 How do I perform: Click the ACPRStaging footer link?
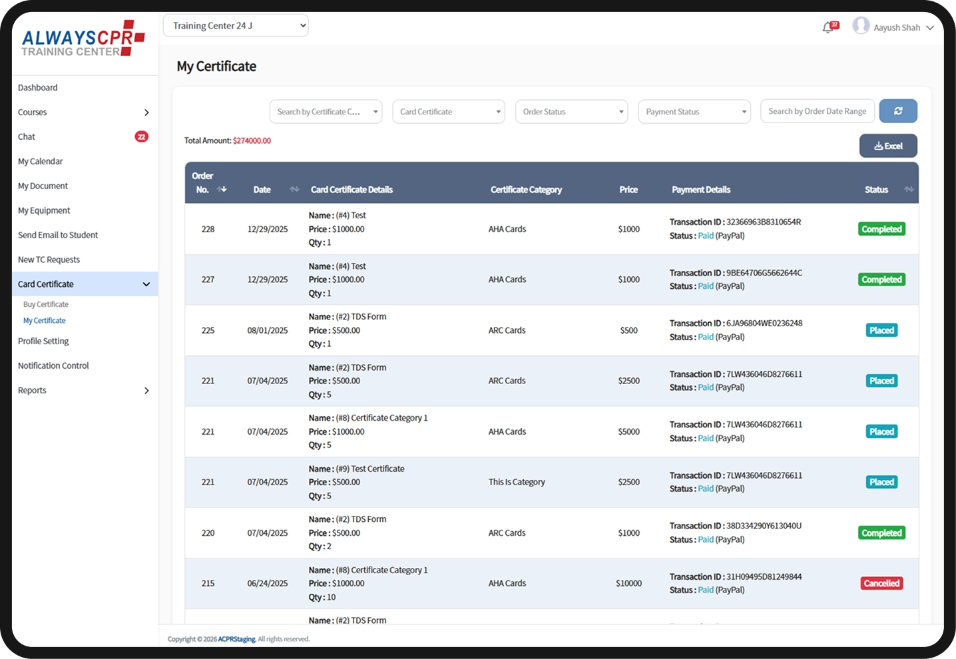coord(237,639)
